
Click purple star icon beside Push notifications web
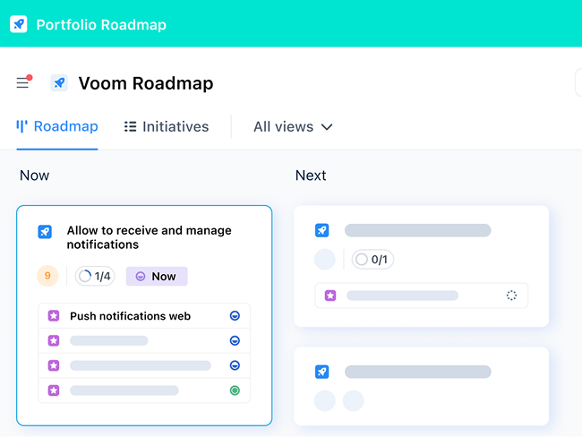click(54, 316)
